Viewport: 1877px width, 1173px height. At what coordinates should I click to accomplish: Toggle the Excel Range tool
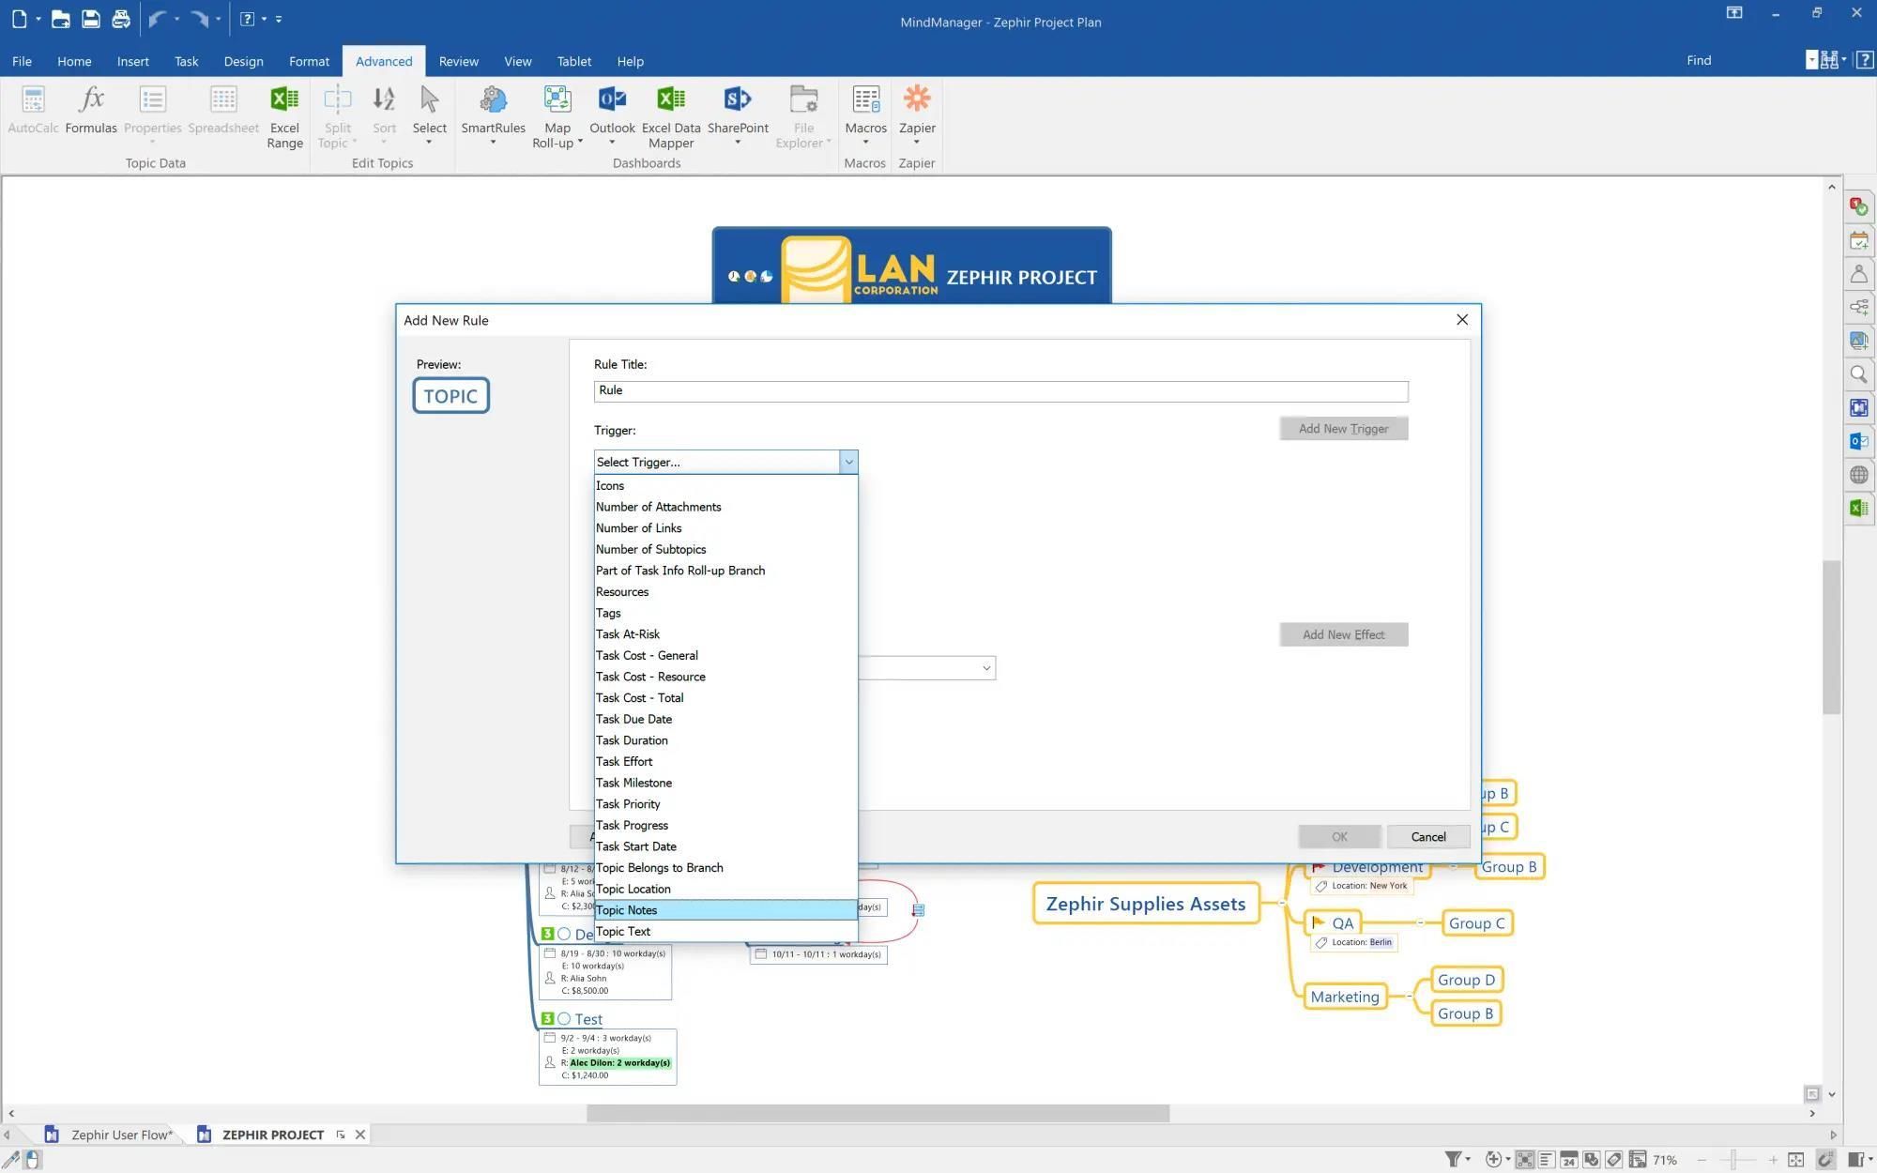click(284, 113)
